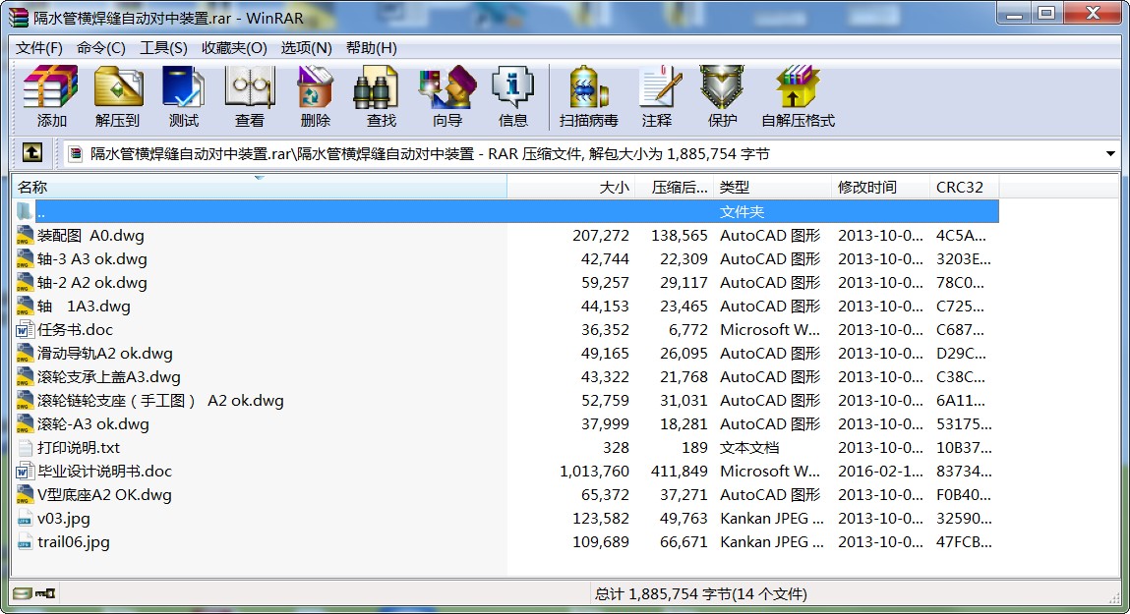
Task: Click packed size value 138,565
Action: 680,236
